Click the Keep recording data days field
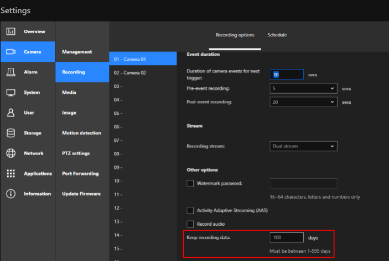Viewport: 389px width, 261px height. (x=287, y=237)
